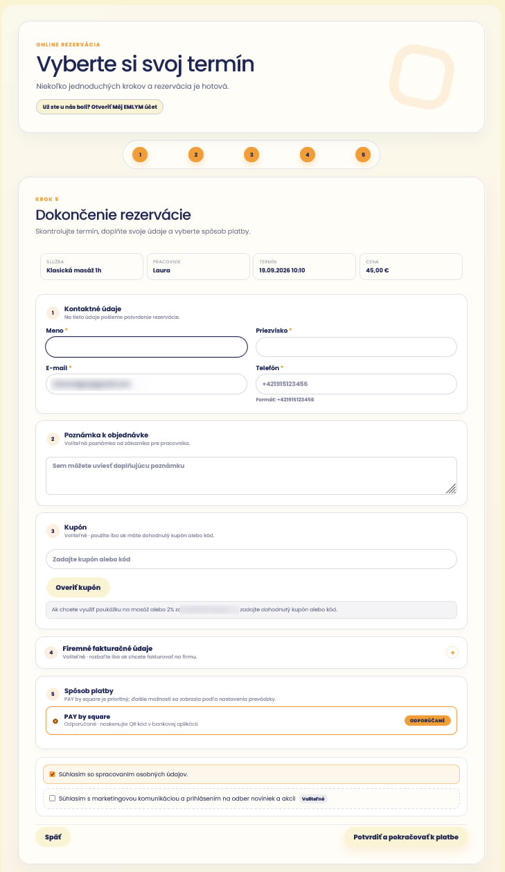
Task: Go to booking step 4 circle
Action: coord(307,155)
